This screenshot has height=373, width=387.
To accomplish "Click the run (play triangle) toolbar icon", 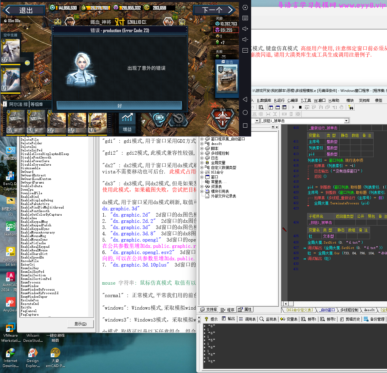I will tap(293, 107).
